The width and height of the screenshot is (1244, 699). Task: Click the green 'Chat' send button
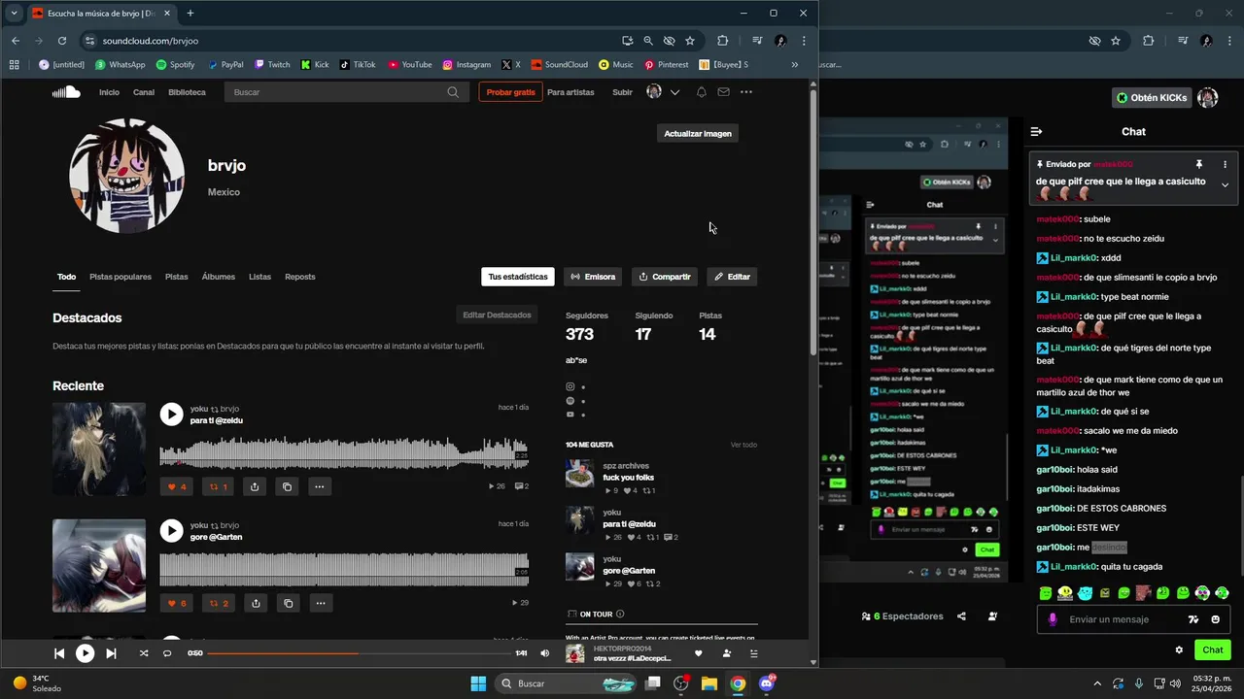click(1213, 649)
